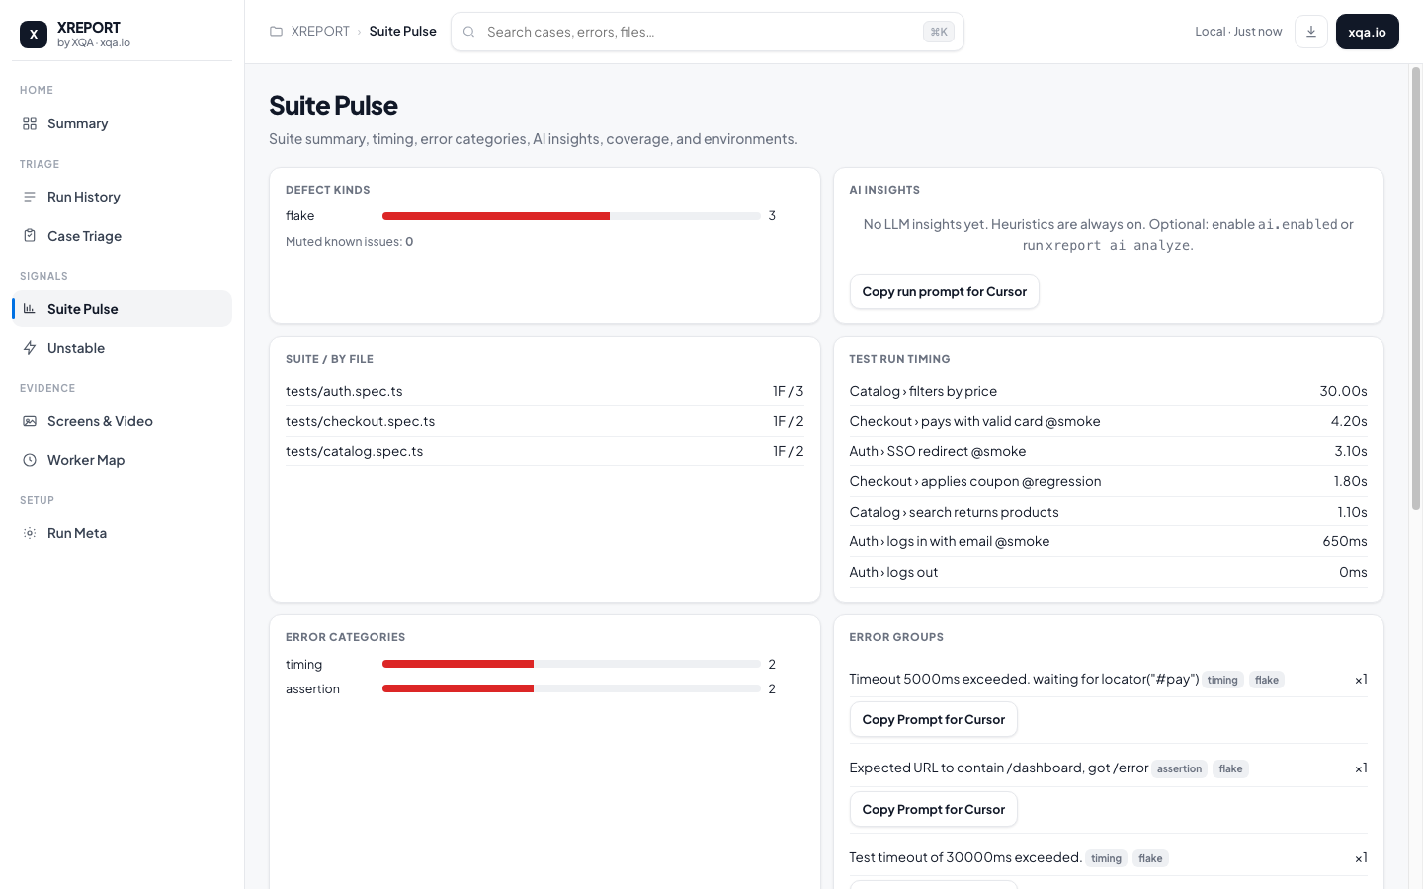Click the XREPORT logo icon

pyautogui.click(x=34, y=35)
